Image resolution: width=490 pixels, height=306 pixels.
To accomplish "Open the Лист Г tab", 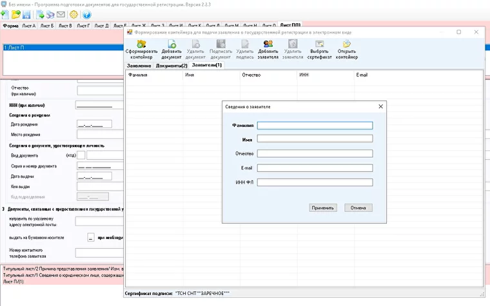I will [x=83, y=26].
